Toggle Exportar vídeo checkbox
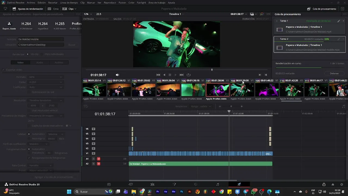 tap(4, 70)
